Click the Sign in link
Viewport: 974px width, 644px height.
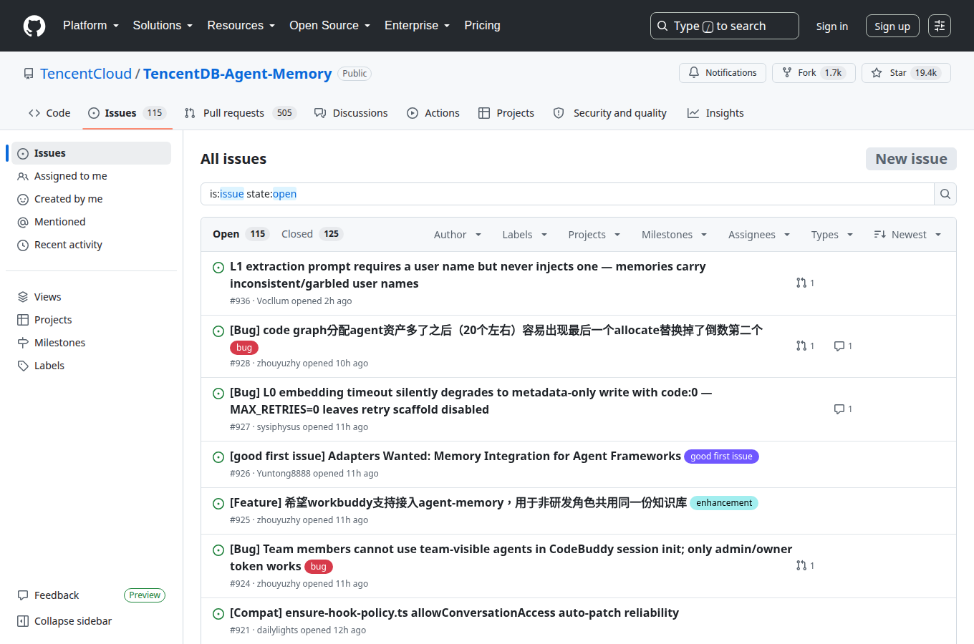[832, 26]
